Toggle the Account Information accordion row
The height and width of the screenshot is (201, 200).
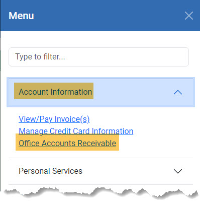point(101,92)
